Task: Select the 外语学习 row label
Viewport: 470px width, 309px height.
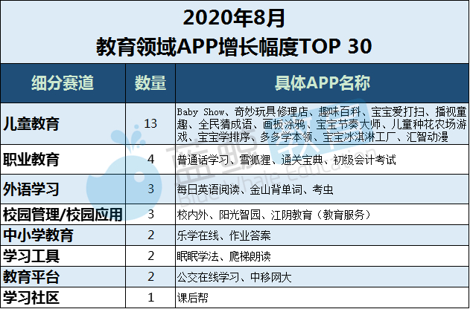Action: (31, 189)
